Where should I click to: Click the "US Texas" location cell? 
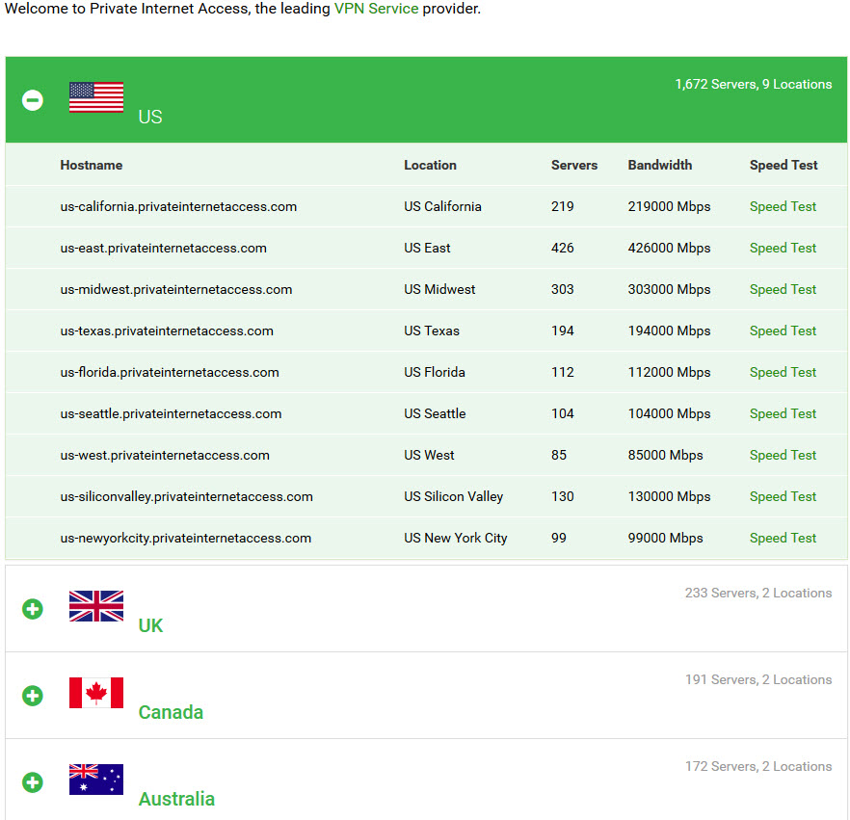tap(432, 331)
